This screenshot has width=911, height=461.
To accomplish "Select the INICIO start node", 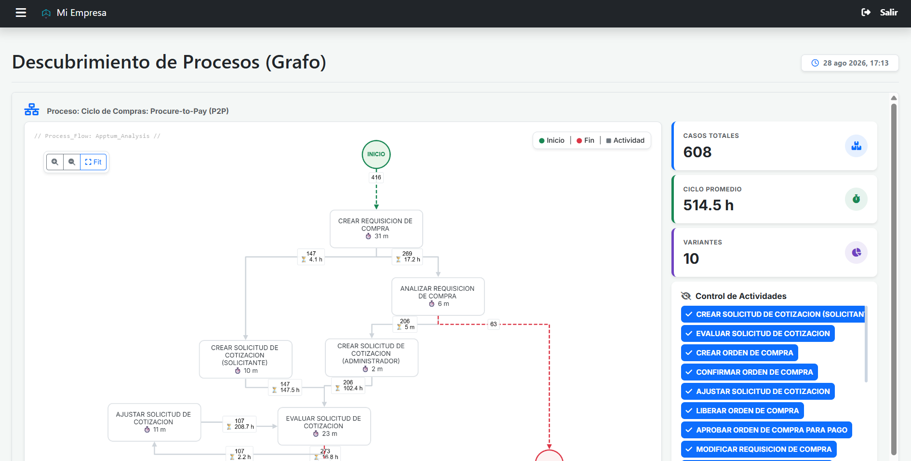I will point(376,154).
